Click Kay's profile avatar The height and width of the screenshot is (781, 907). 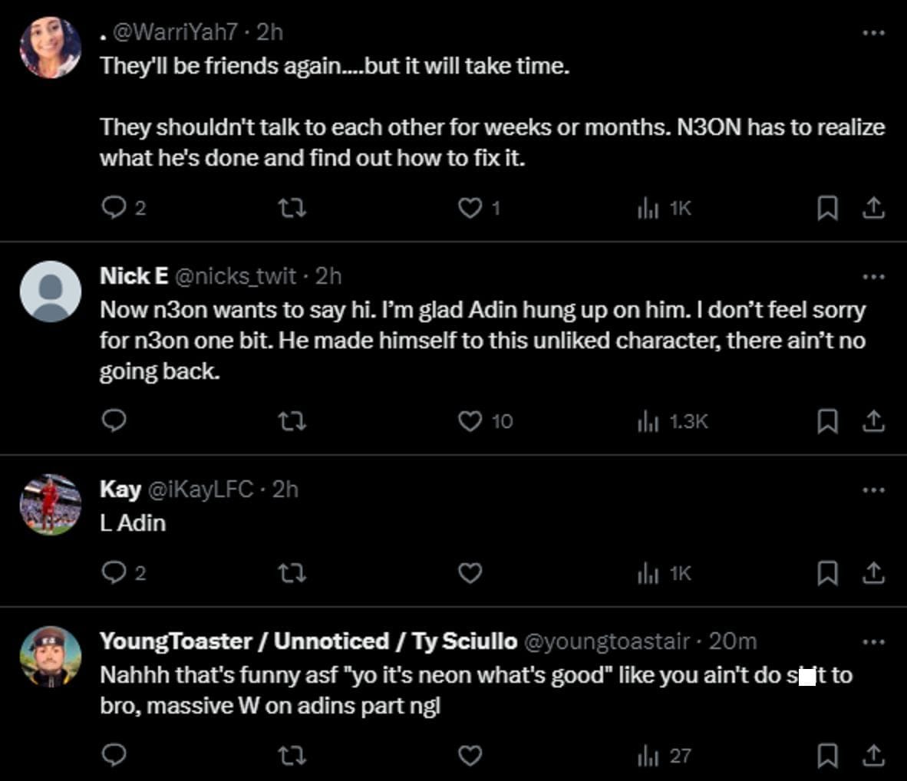tap(51, 504)
